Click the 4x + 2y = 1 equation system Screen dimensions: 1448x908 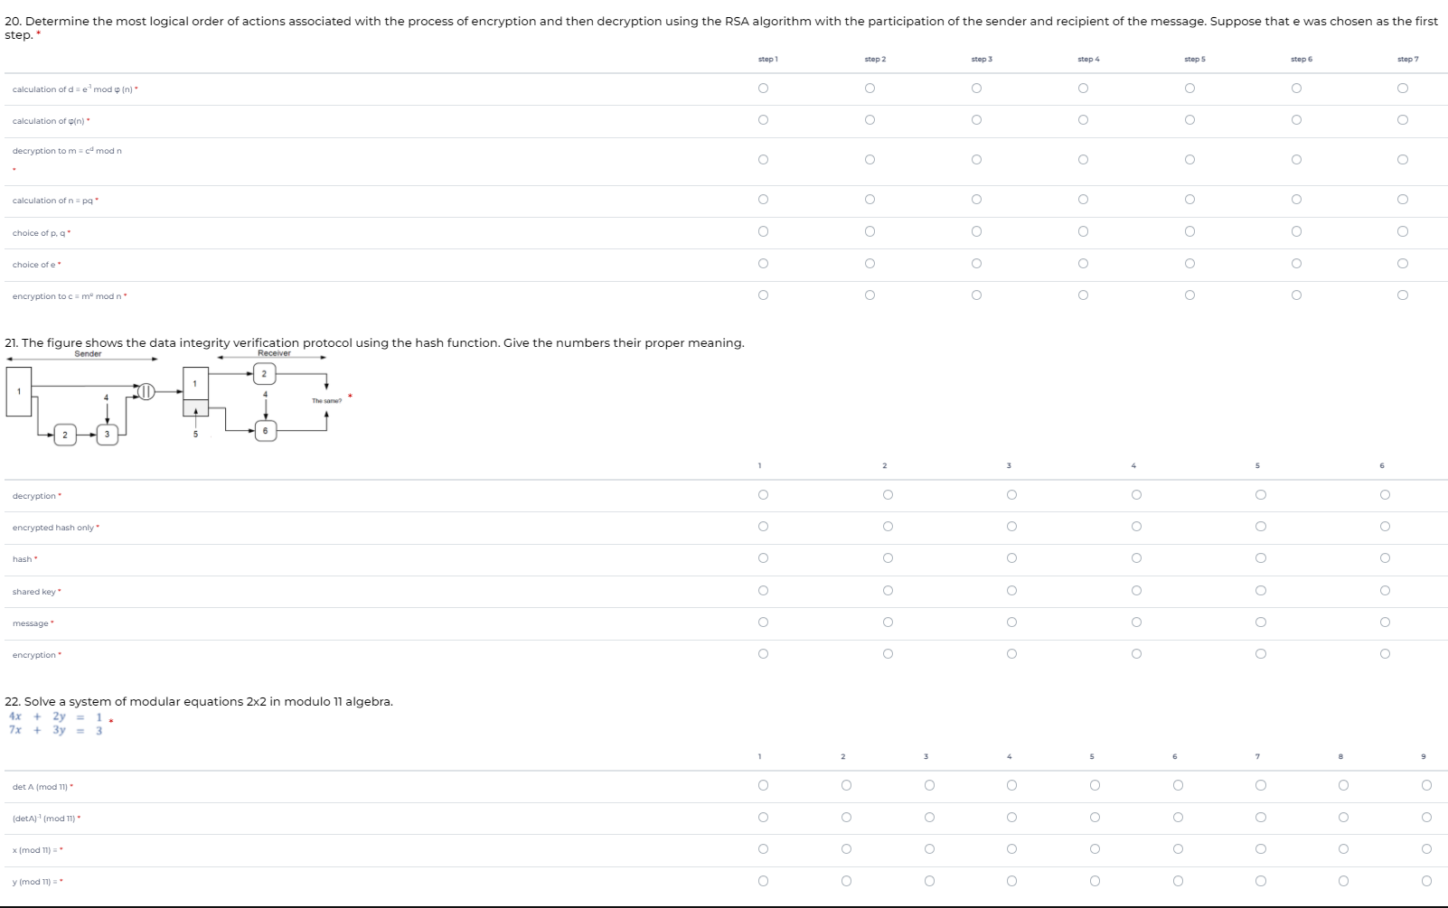(56, 724)
